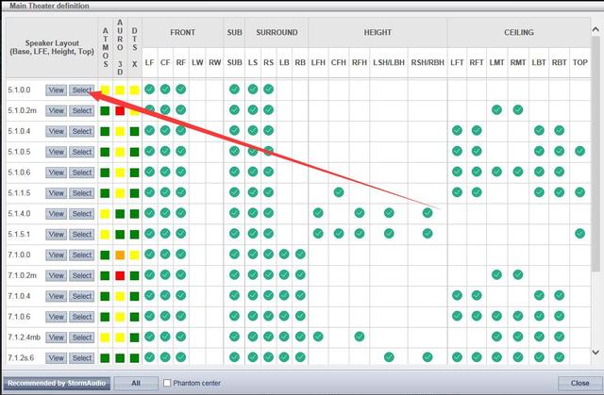View the 7.1.0.2m layout
The width and height of the screenshot is (604, 395).
pos(57,275)
